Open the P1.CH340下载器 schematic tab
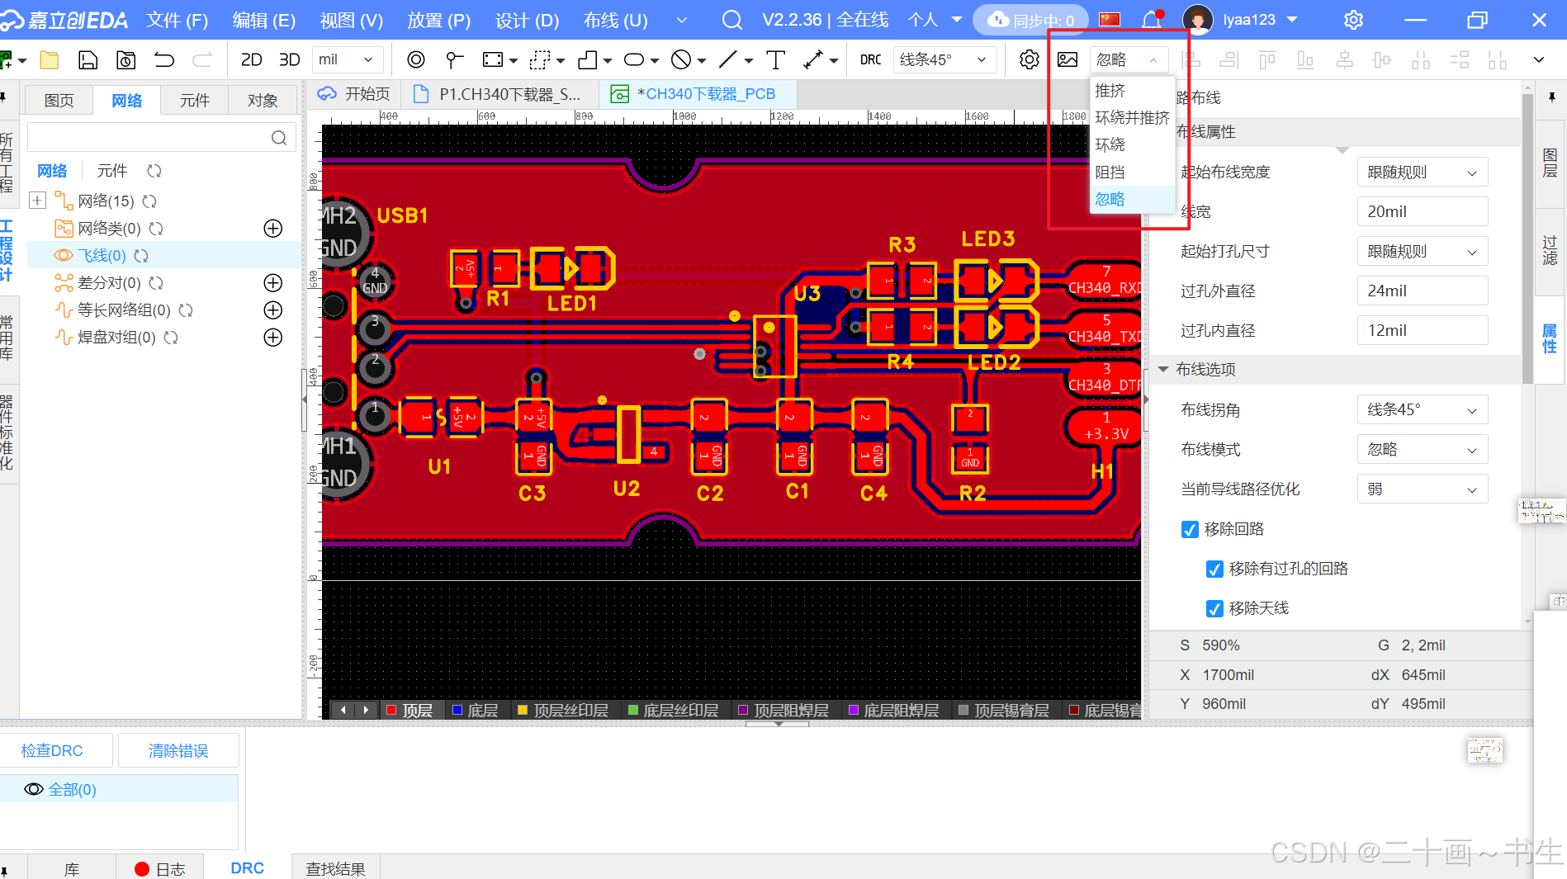 click(x=499, y=94)
